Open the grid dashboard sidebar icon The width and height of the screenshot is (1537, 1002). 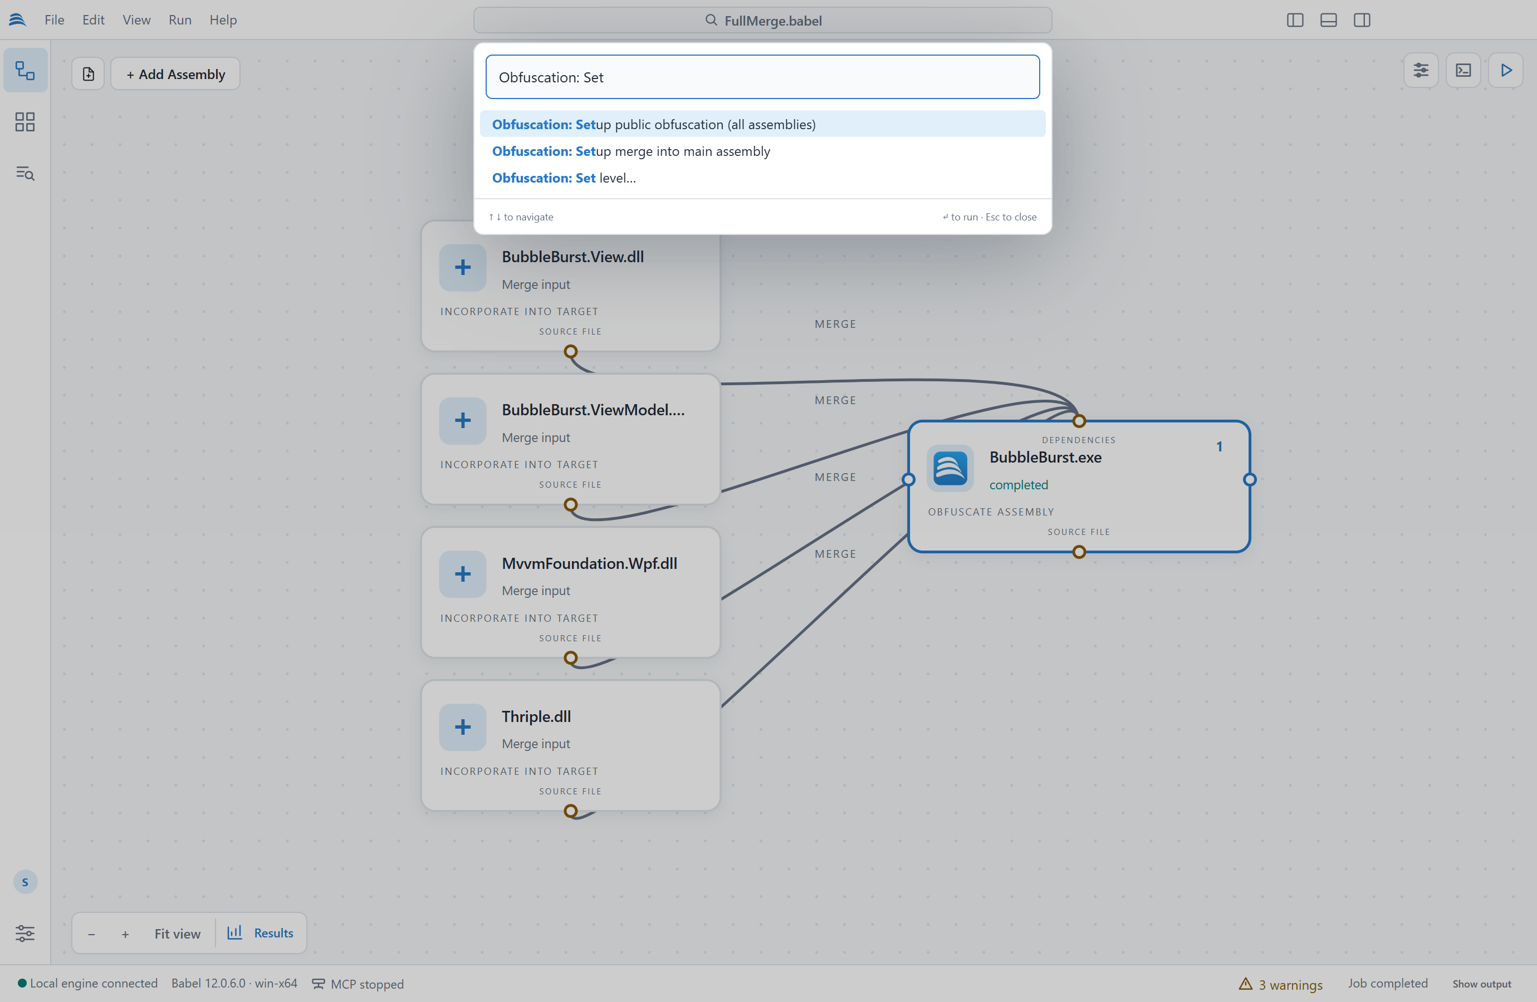click(x=25, y=122)
